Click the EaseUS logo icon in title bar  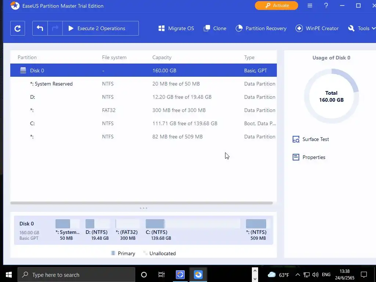[x=15, y=6]
